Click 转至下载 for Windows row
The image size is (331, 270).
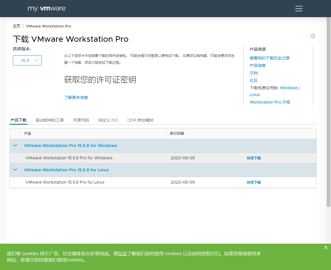(254, 158)
